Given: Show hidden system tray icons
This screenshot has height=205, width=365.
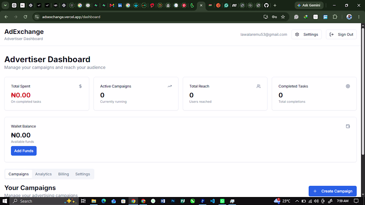Looking at the screenshot, I should click(x=297, y=201).
